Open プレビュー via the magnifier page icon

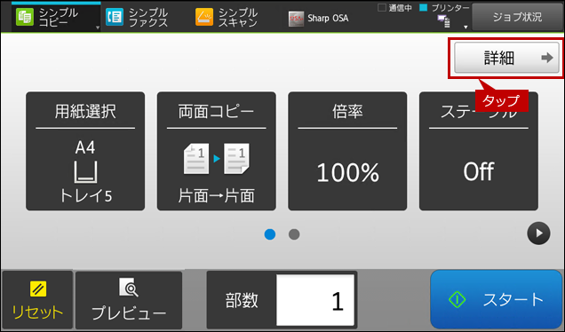(129, 287)
